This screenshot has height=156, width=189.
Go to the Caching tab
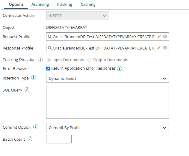point(88,4)
